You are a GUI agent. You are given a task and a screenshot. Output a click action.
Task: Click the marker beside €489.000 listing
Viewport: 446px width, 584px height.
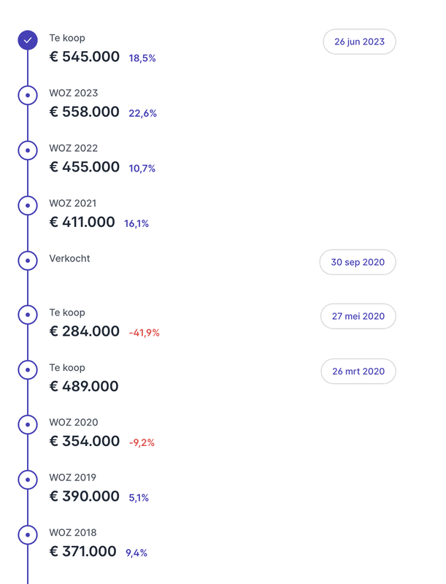tap(28, 369)
